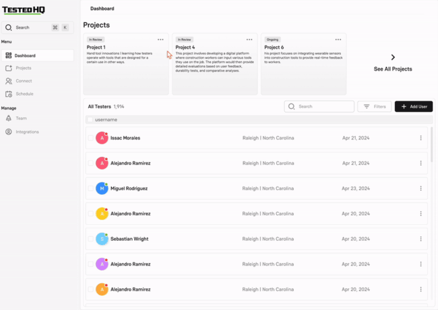Open Schedule using the calendar icon
Screen dimensions: 438x310
pyautogui.click(x=9, y=94)
